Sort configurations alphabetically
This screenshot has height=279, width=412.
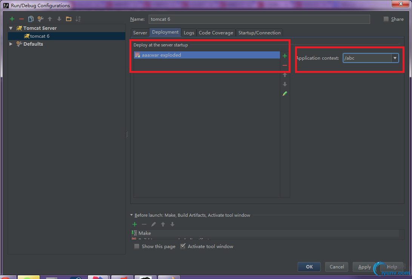point(78,19)
